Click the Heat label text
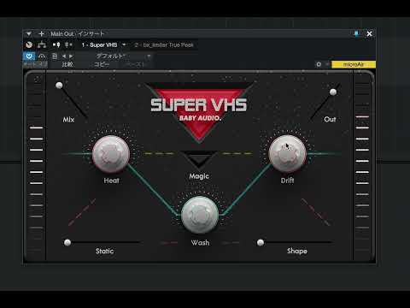 click(x=111, y=181)
